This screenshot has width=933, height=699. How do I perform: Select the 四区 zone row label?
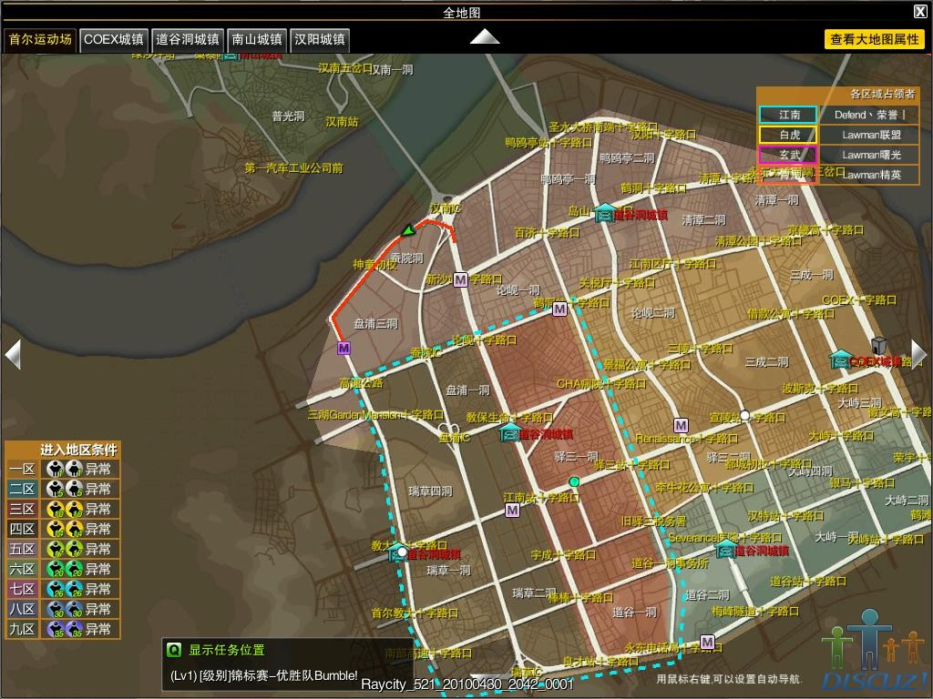coord(22,529)
